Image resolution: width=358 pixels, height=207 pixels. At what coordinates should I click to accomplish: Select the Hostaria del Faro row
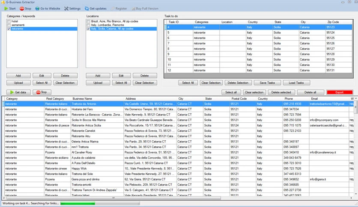[179, 109]
